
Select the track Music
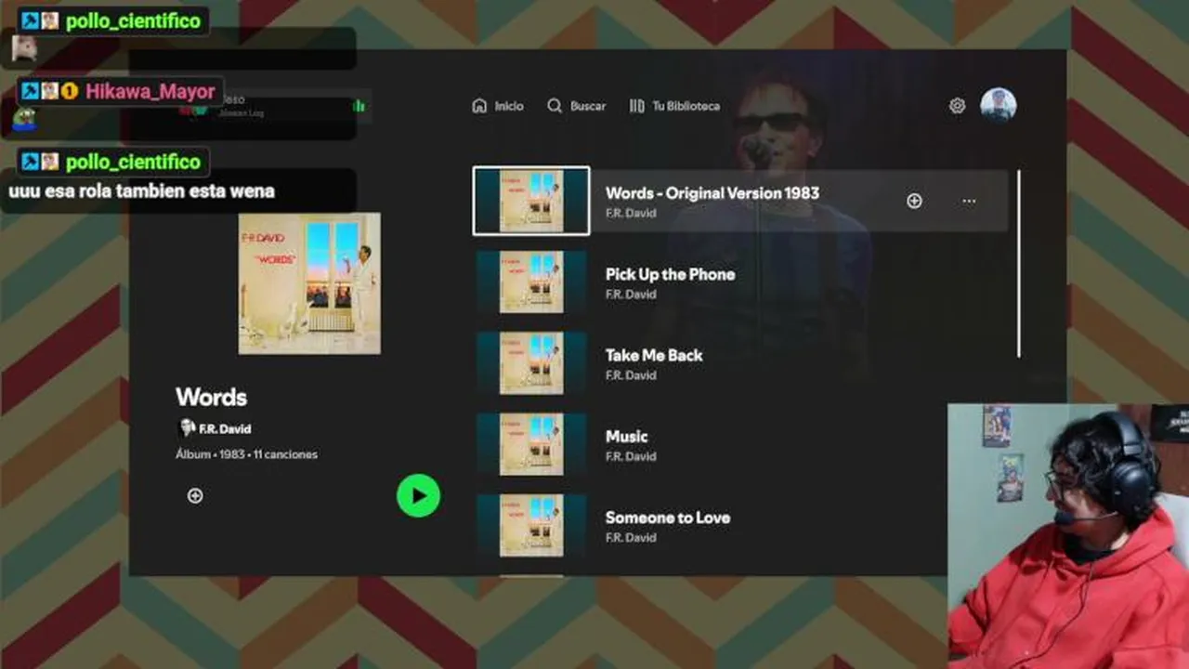pyautogui.click(x=741, y=444)
